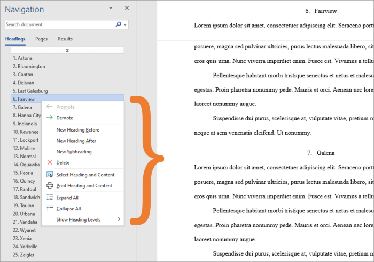Choose New Heading Before
The image size is (374, 262).
click(x=83, y=130)
